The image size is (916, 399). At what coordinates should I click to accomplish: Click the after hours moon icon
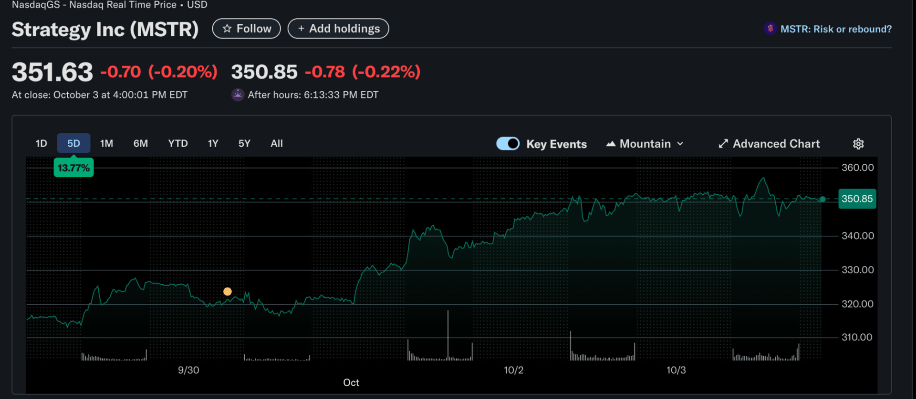(238, 95)
